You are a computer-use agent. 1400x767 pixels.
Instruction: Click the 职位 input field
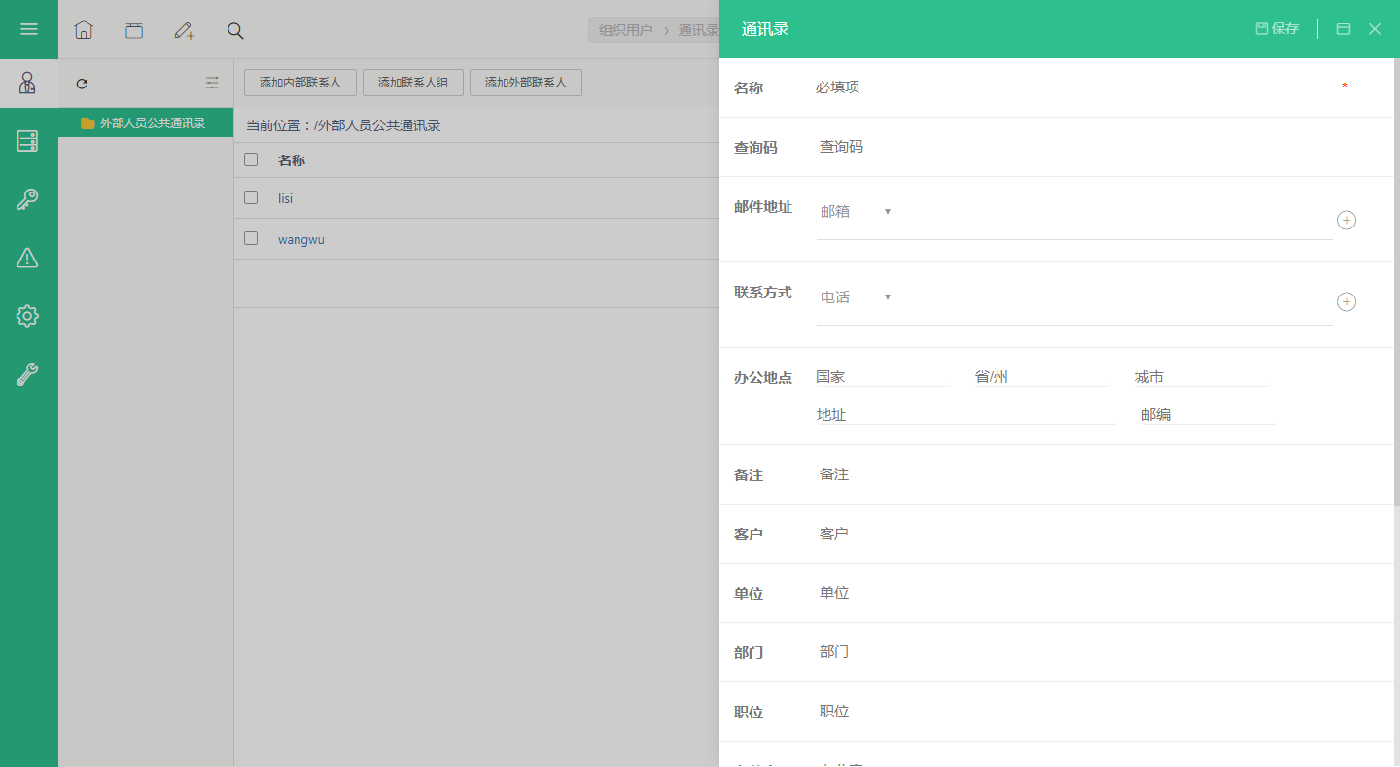1074,712
